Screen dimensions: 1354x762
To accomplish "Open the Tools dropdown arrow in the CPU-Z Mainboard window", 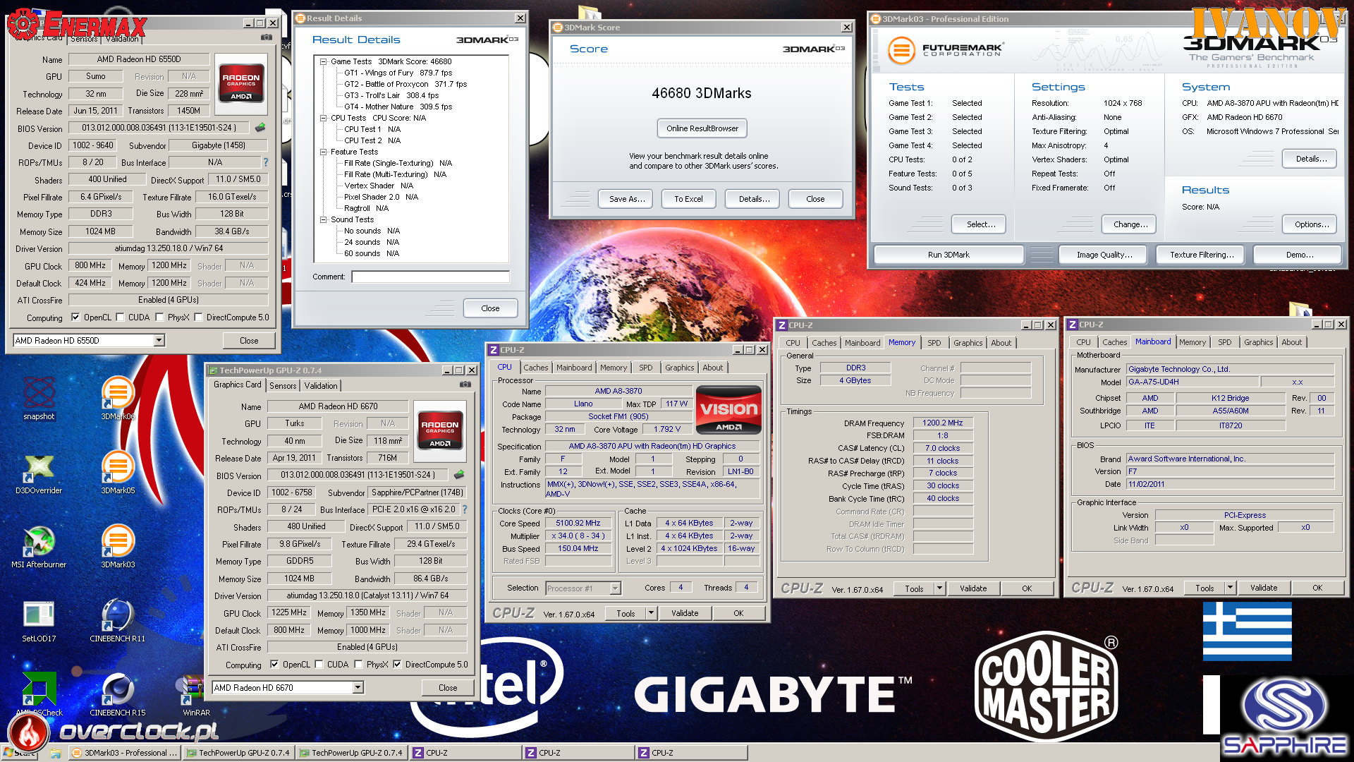I will click(x=1230, y=587).
